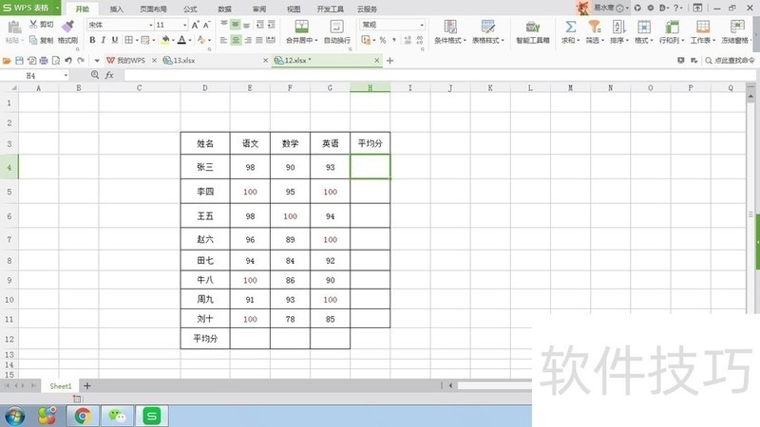760x427 pixels.
Task: Click the Undo arrow icon
Action: pos(68,61)
